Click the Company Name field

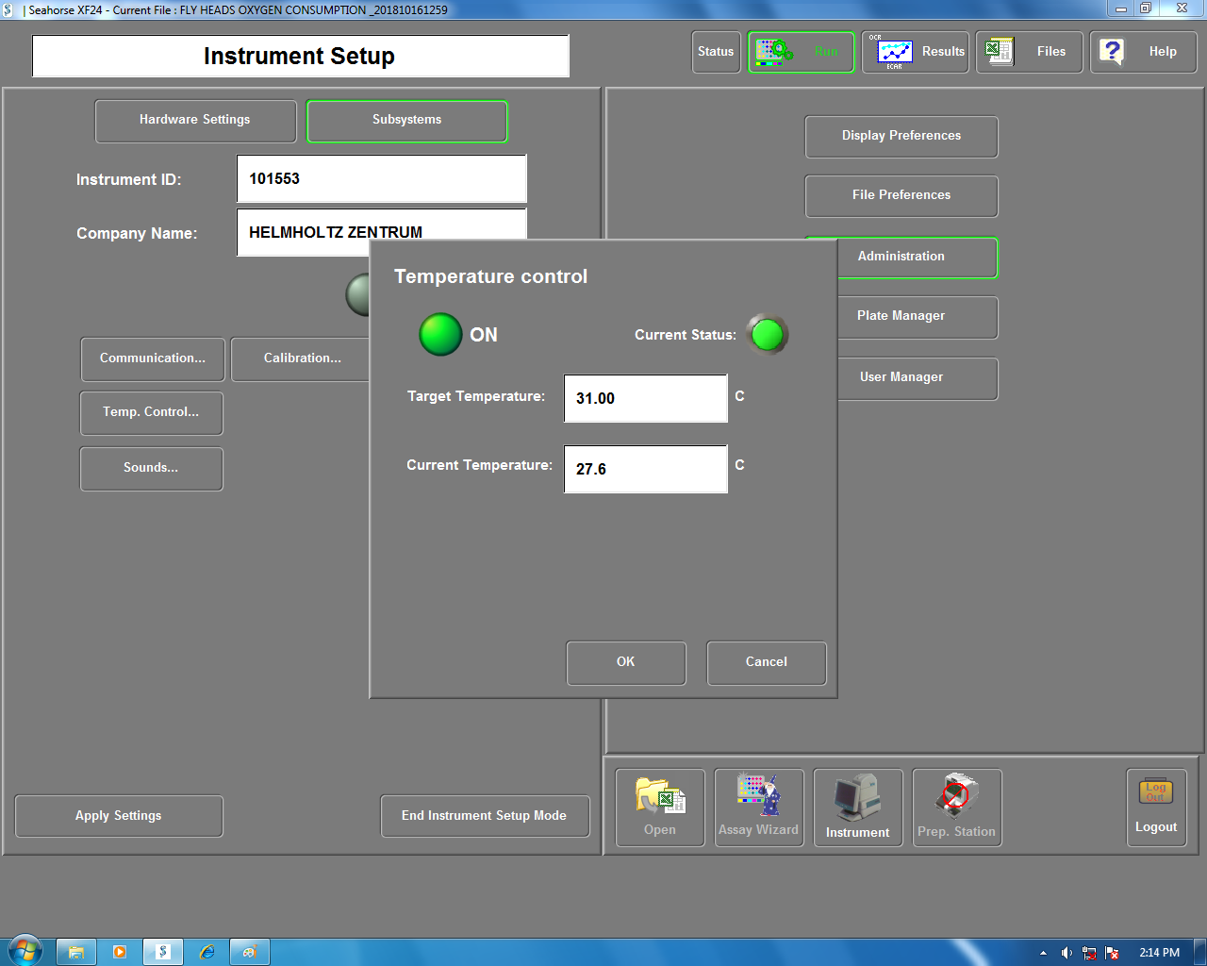pyautogui.click(x=382, y=232)
